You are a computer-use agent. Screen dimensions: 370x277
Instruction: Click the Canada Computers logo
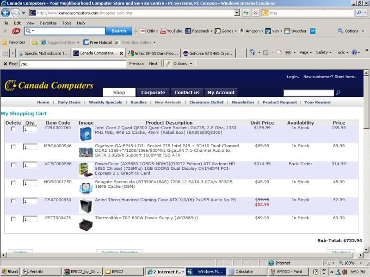pos(49,85)
